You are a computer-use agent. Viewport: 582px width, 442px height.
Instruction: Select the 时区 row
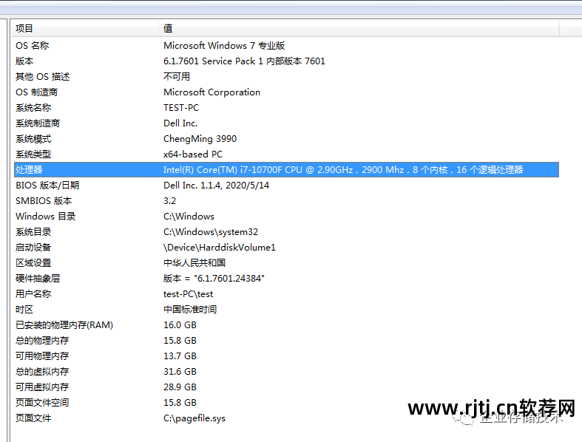(286, 310)
